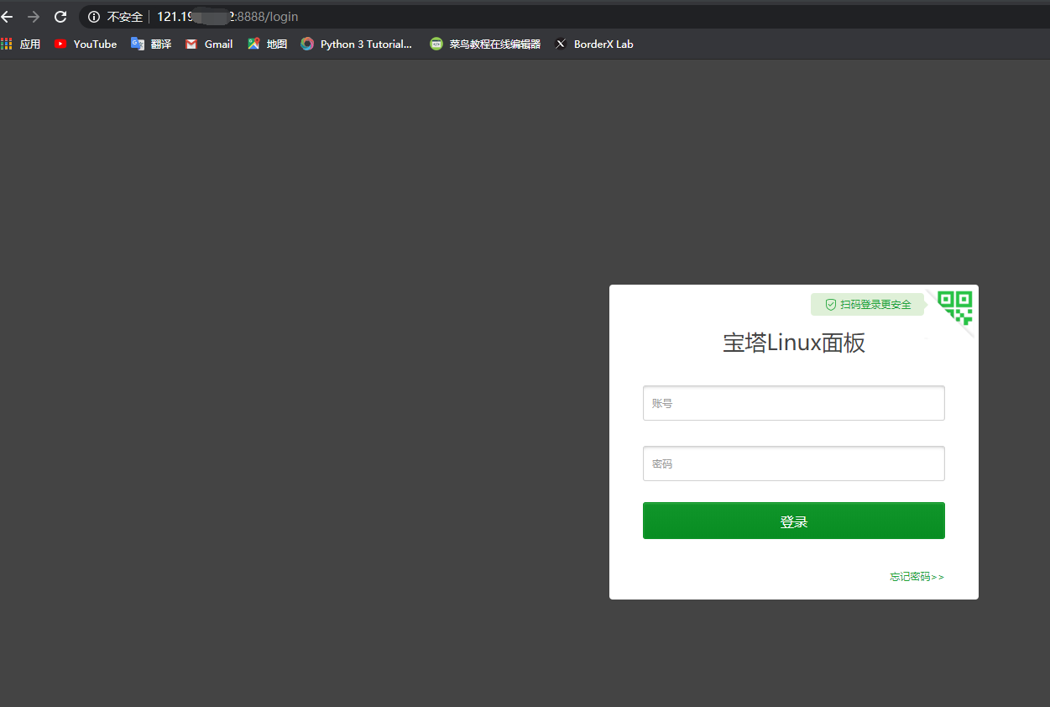Click the green 登录 login button

tap(794, 521)
